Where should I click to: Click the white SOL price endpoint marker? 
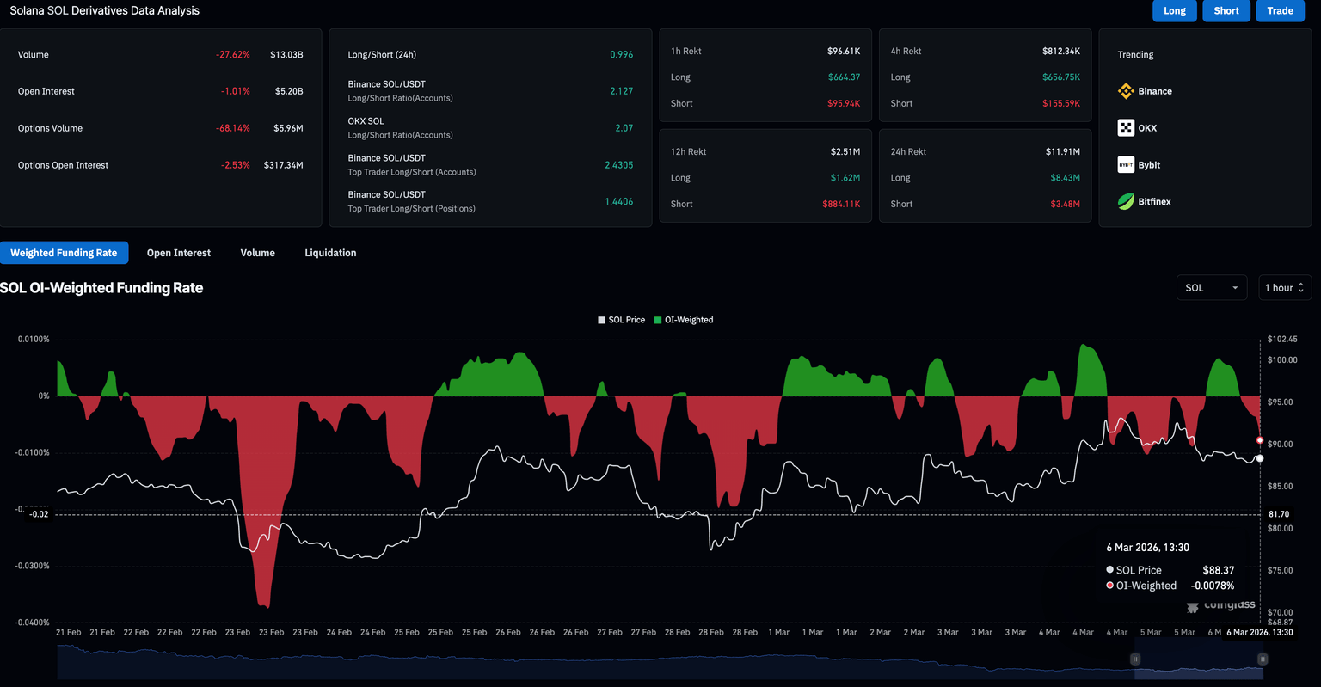coord(1260,458)
